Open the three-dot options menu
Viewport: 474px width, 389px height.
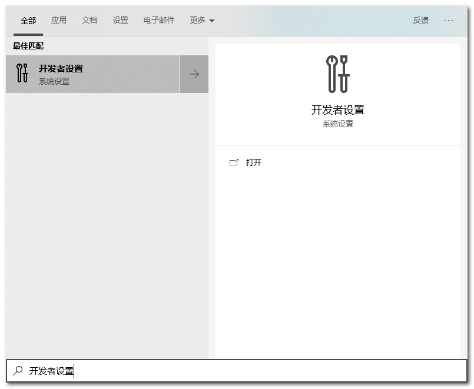point(449,20)
